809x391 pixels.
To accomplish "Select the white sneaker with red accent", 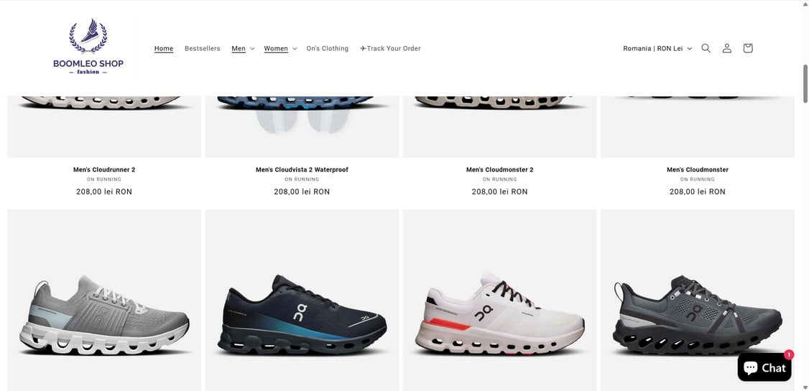I will [499, 300].
